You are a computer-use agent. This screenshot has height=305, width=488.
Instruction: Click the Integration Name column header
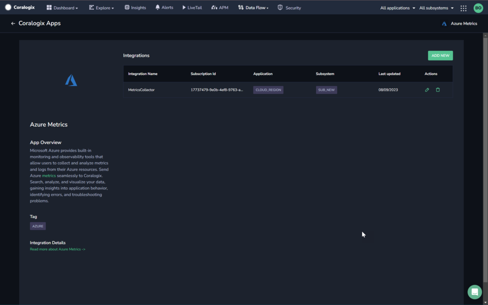pos(142,74)
